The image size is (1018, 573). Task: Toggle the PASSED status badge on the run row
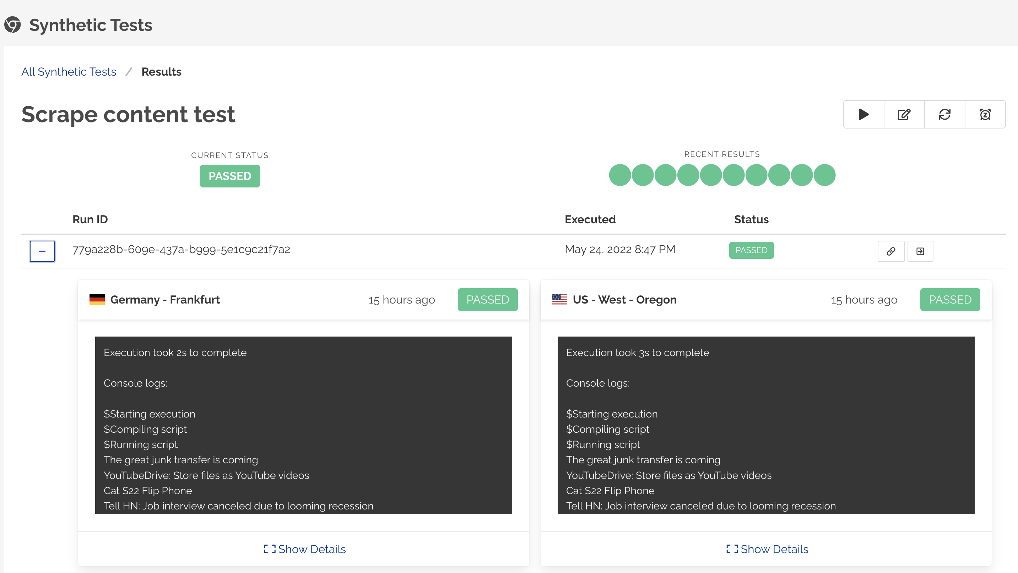pos(751,250)
